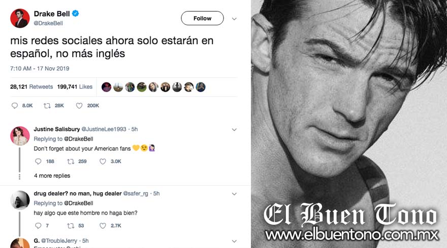View 199,741 Likes list

75,87
